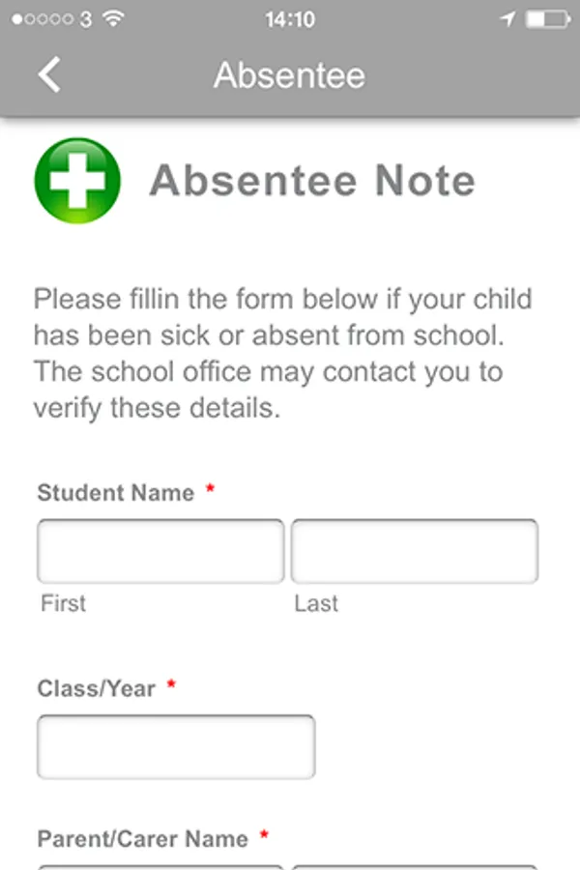
Task: Tap the Class/Year label
Action: click(97, 688)
